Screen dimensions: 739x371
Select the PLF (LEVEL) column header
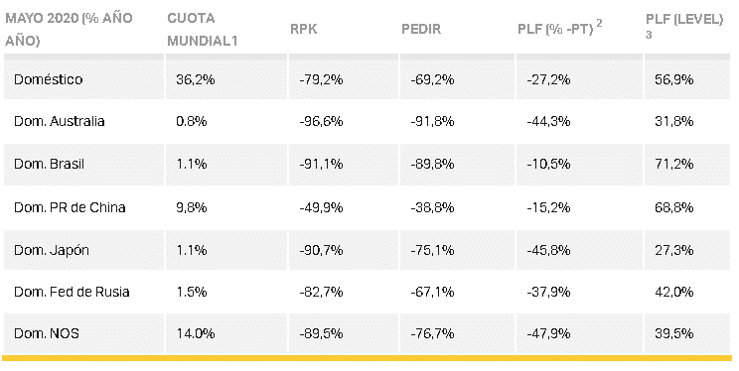click(683, 26)
